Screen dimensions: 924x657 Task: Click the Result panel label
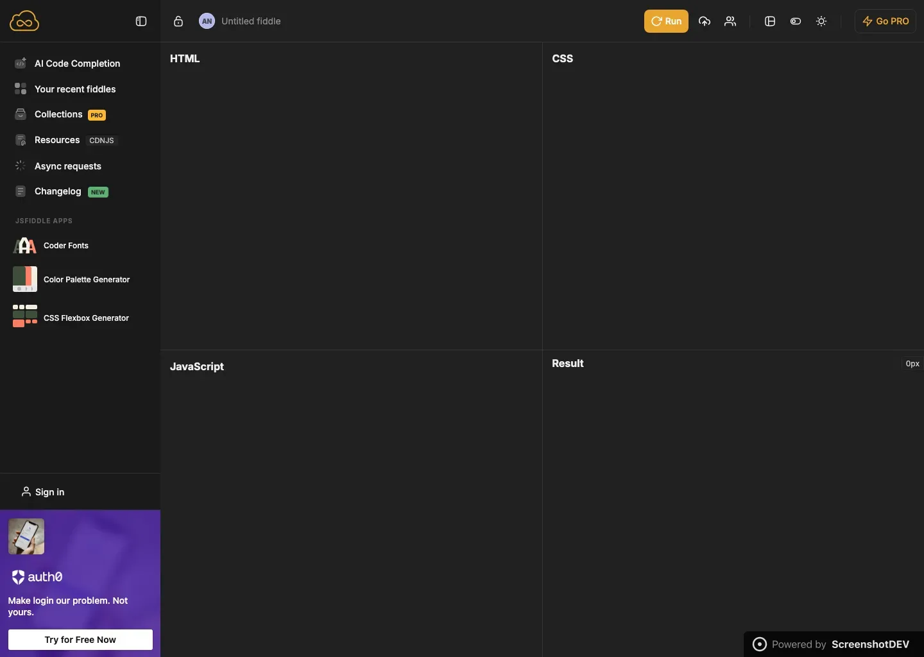click(x=568, y=363)
